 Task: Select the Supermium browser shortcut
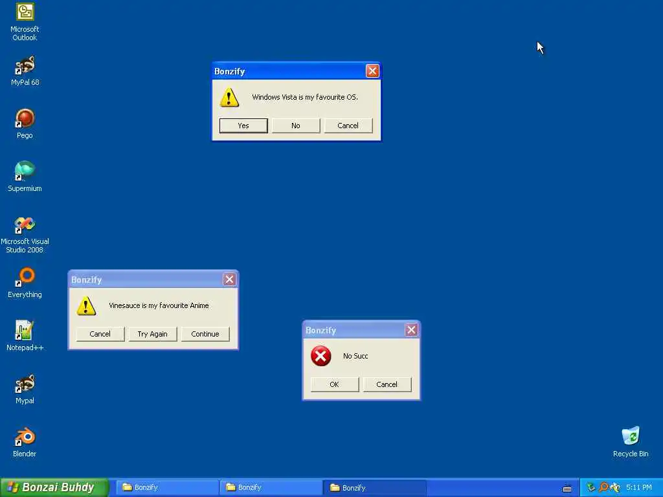pyautogui.click(x=25, y=177)
